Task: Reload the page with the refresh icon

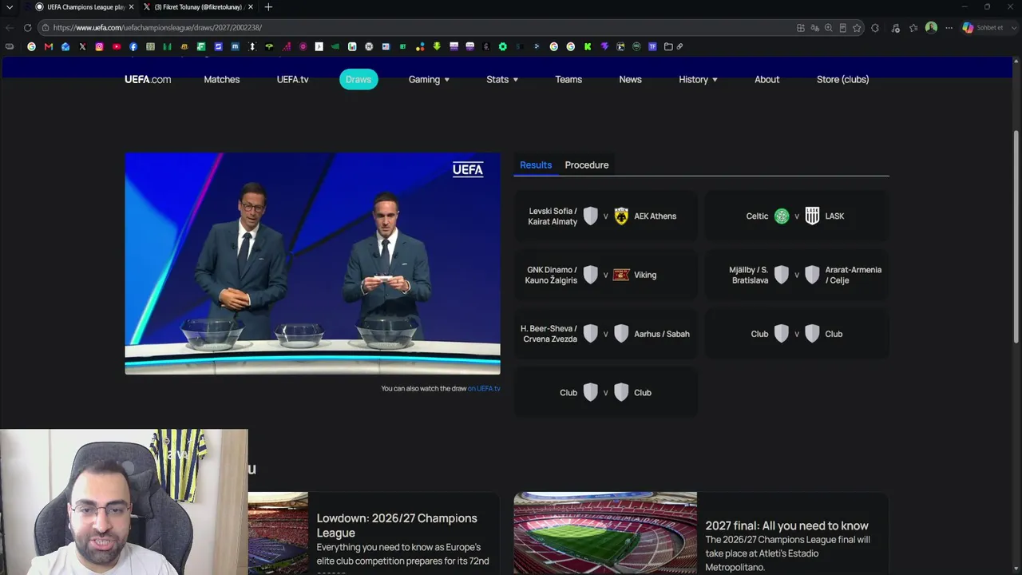Action: click(x=27, y=28)
